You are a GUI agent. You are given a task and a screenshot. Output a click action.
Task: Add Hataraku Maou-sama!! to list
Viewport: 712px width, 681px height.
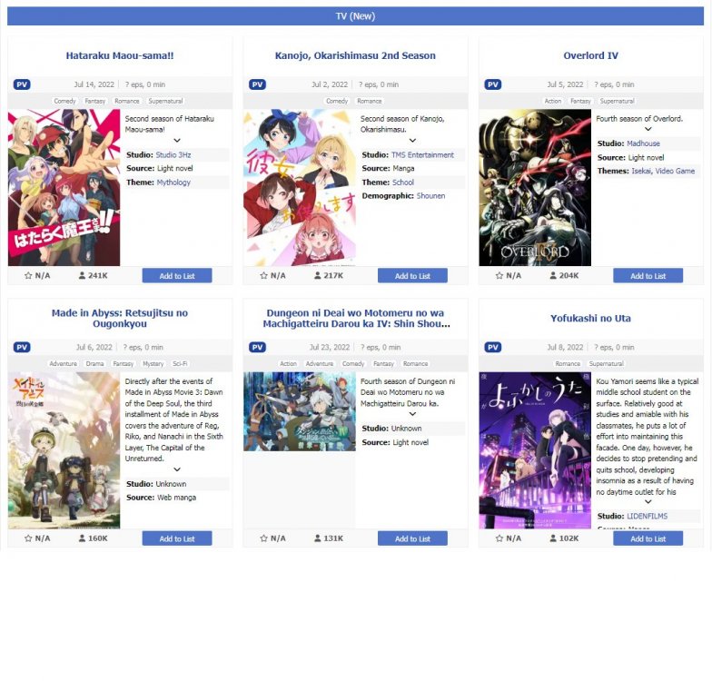(x=177, y=276)
